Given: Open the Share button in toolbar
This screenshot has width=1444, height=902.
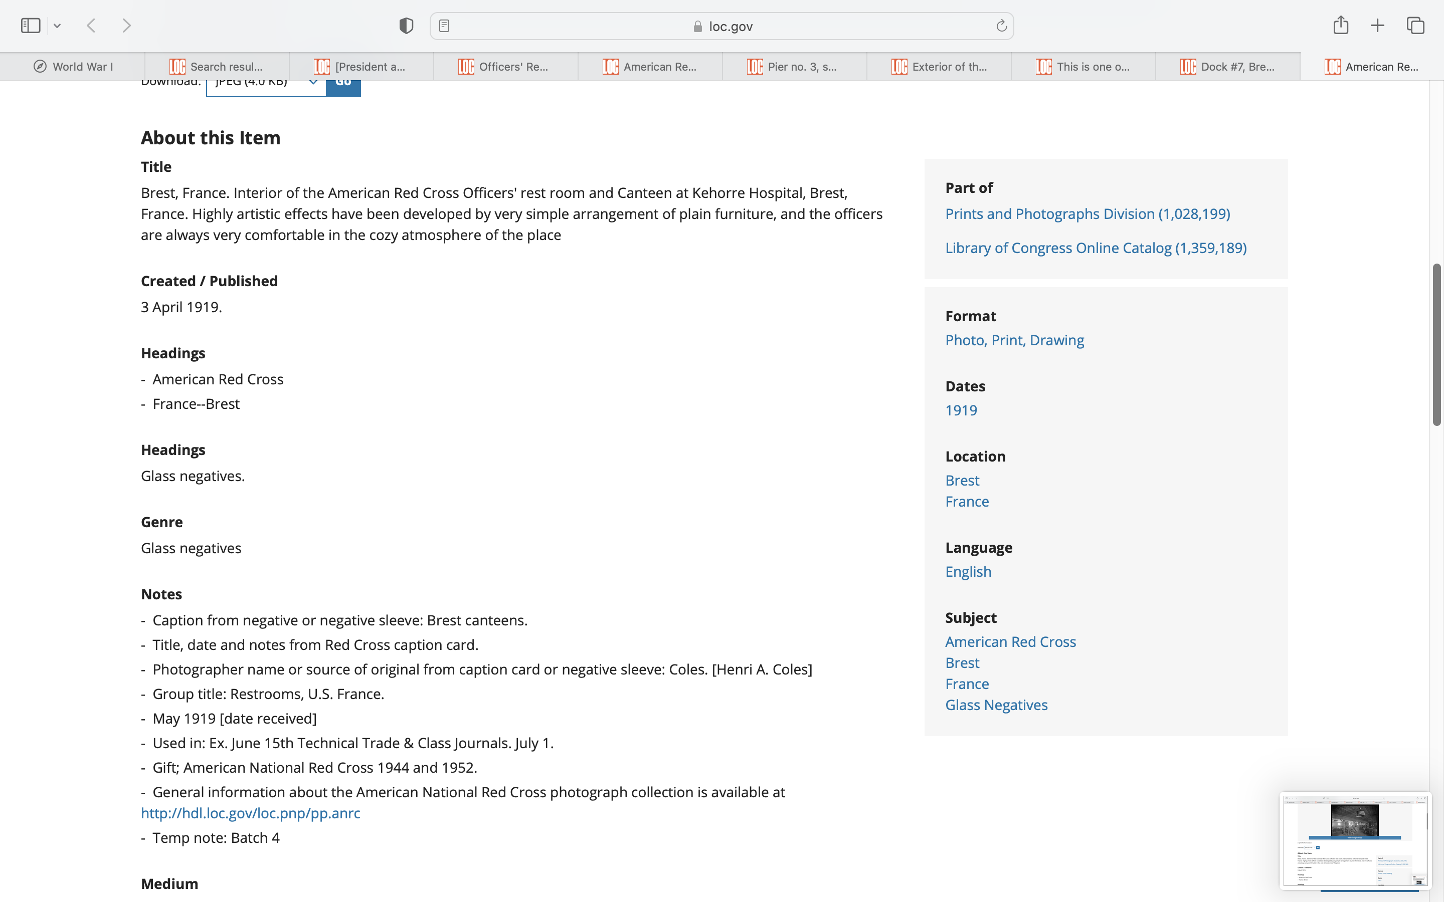Looking at the screenshot, I should tap(1341, 26).
